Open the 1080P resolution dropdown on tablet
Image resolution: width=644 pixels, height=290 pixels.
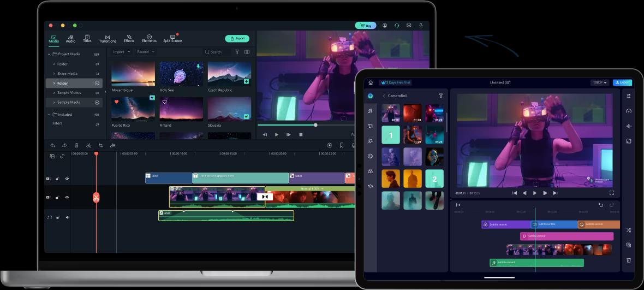pos(599,82)
